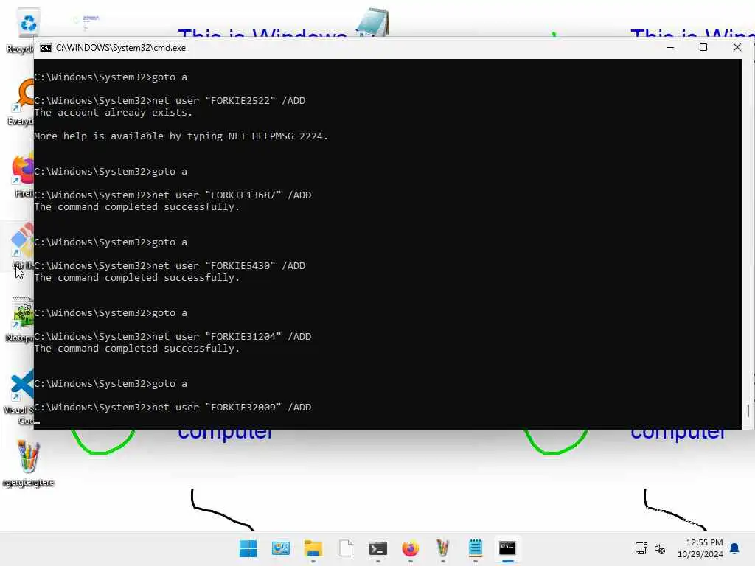Click 'The account already exists.' text
Screen dimensions: 755x566
click(113, 113)
